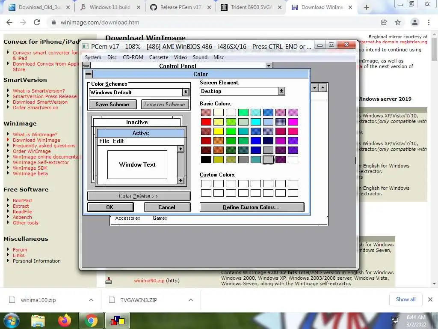Open a new Chrome tab
This screenshot has height=329, width=438.
tap(367, 8)
